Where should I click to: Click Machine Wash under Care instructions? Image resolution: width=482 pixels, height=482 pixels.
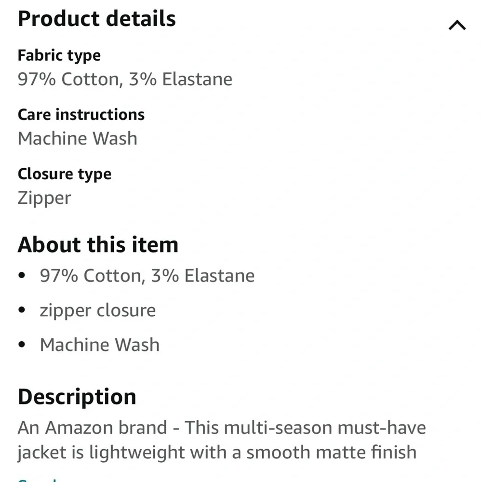click(x=78, y=139)
